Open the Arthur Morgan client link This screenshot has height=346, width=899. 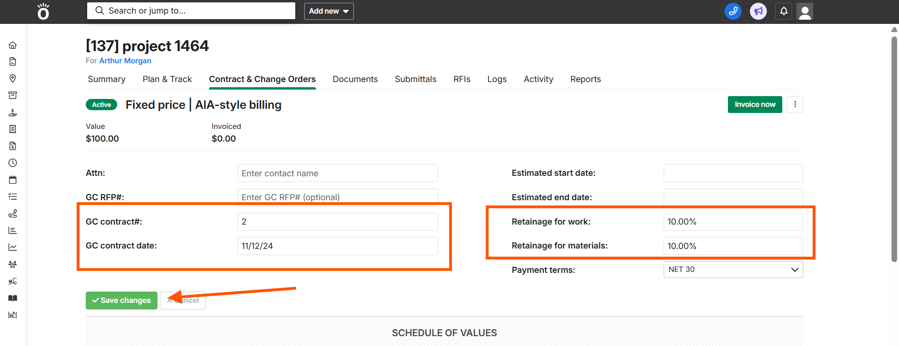click(x=125, y=61)
